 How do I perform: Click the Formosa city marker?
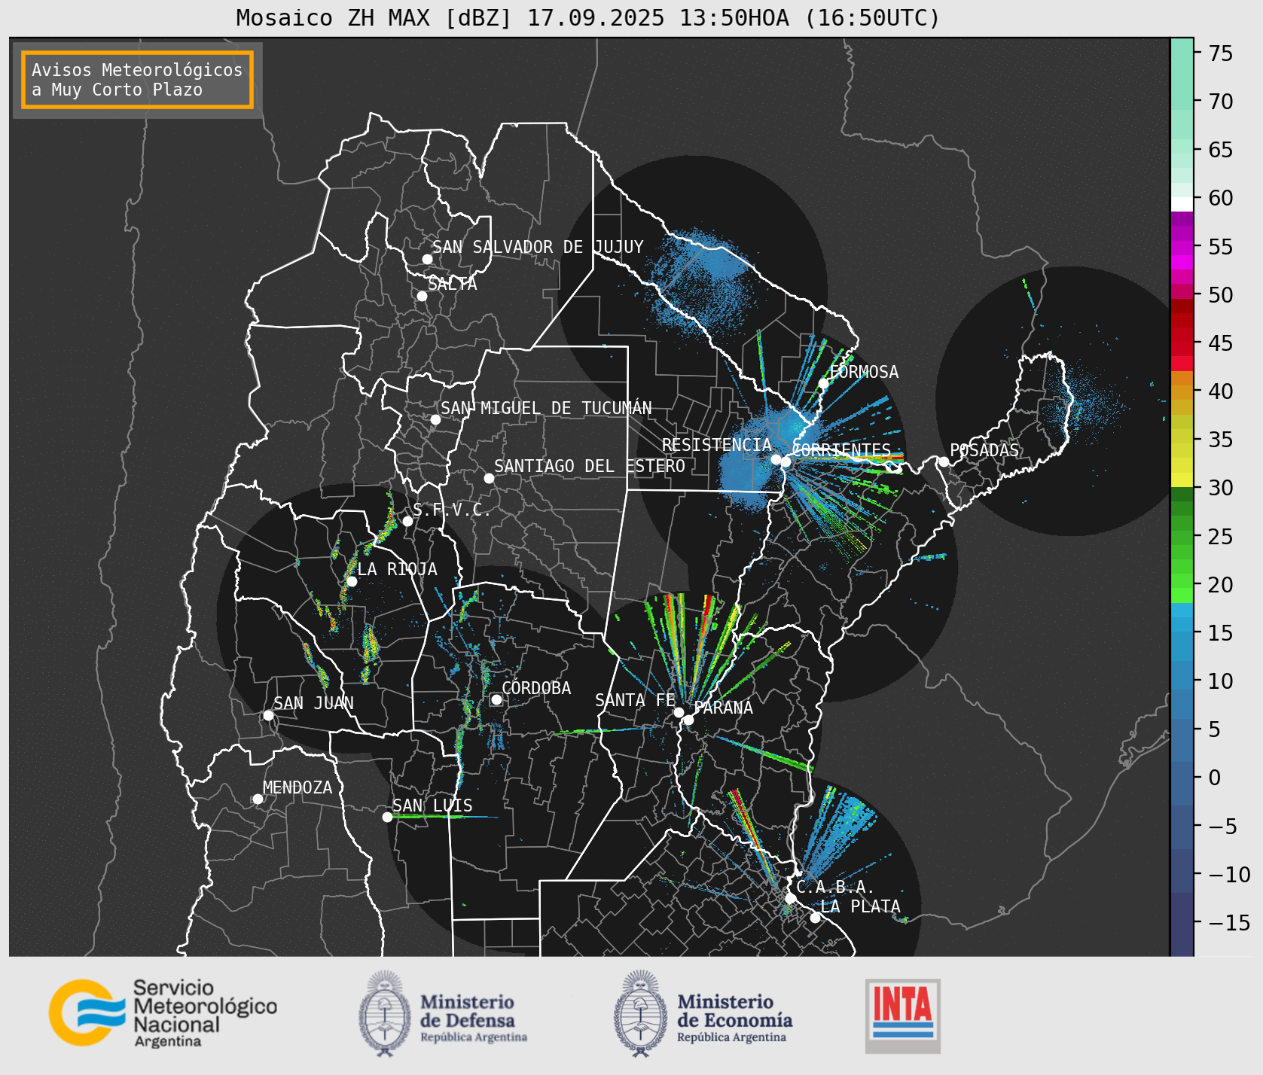pyautogui.click(x=823, y=383)
